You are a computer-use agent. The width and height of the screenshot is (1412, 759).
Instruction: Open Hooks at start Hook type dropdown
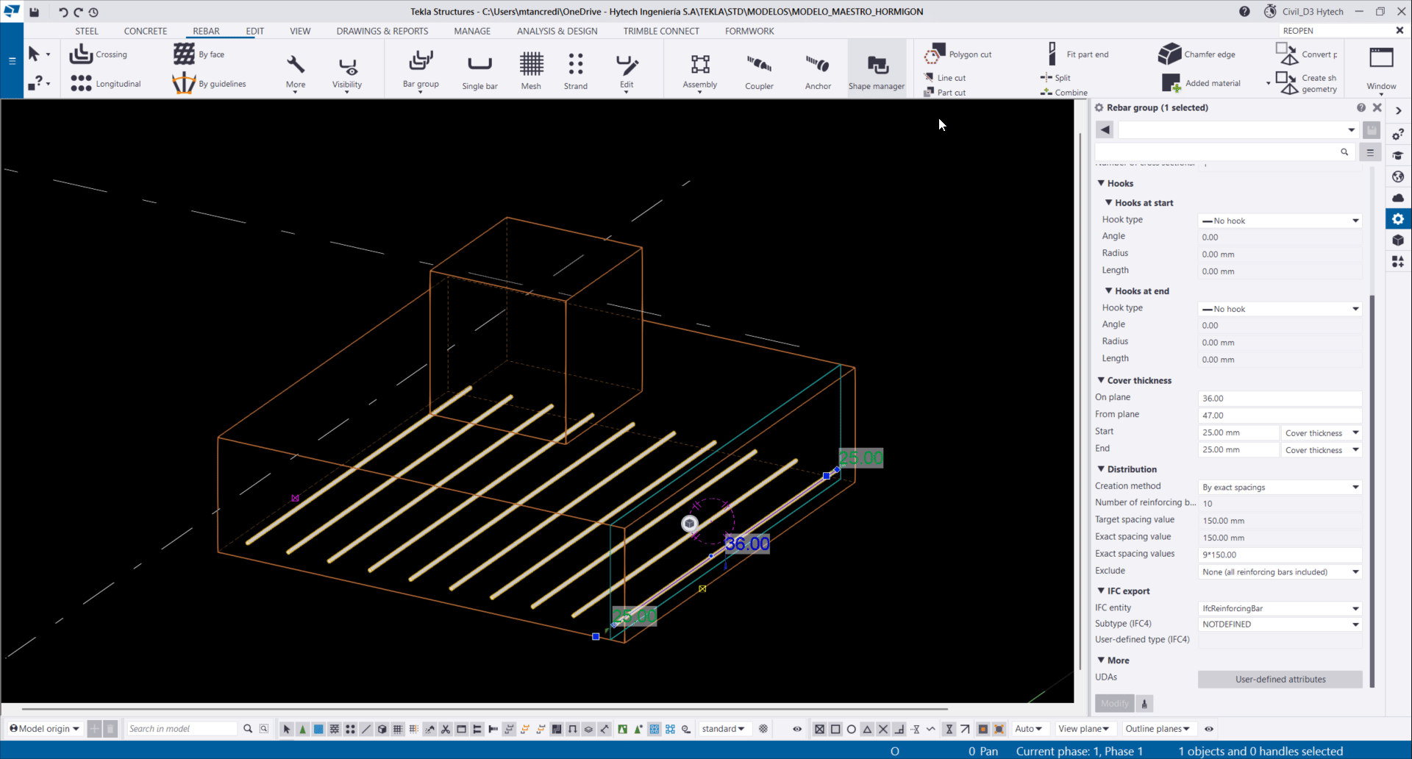tap(1280, 221)
